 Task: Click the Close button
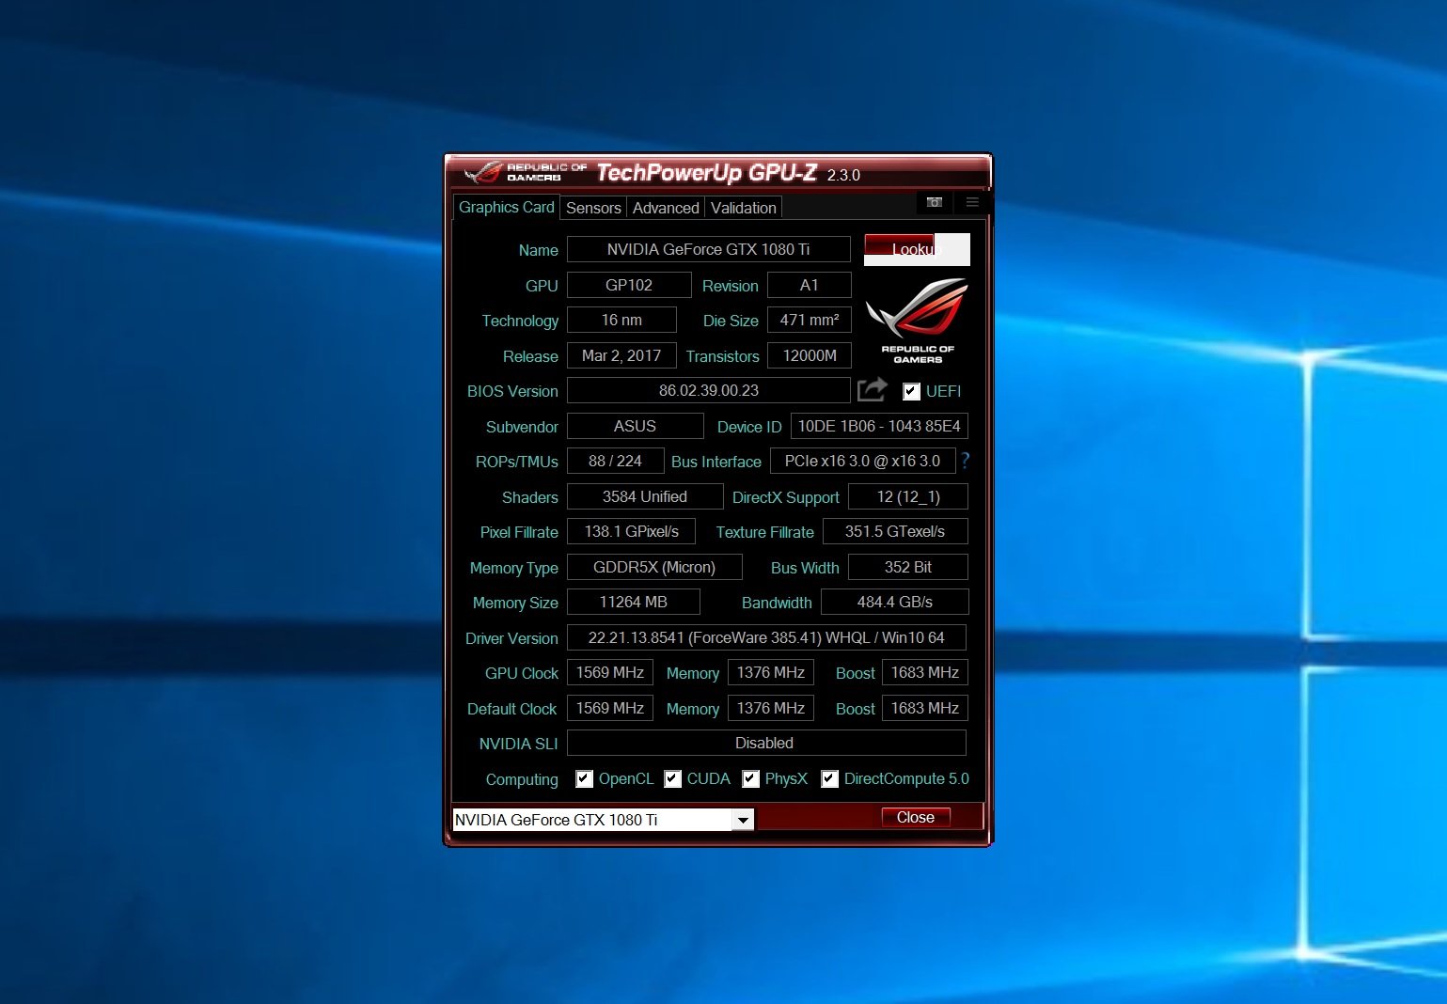(916, 817)
